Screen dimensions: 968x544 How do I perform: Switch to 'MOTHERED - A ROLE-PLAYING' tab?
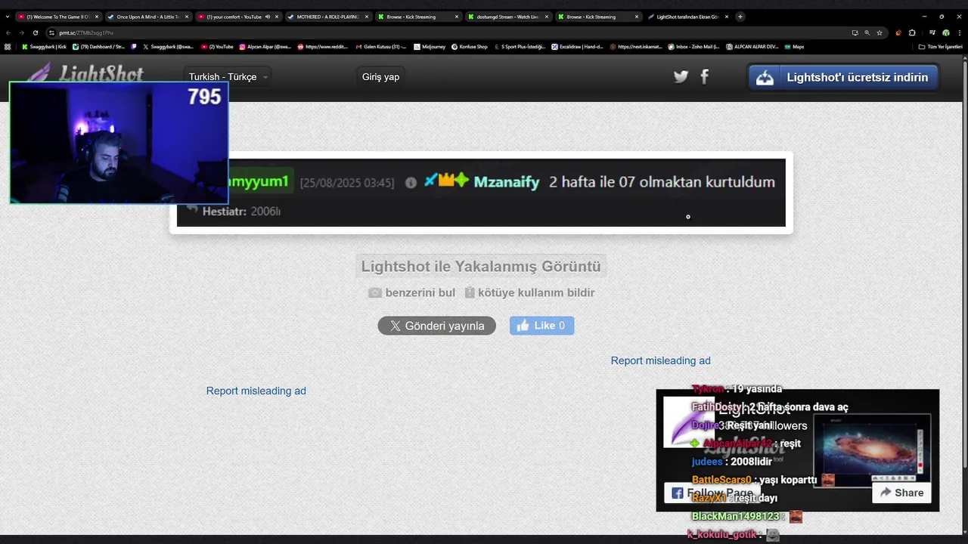[328, 17]
